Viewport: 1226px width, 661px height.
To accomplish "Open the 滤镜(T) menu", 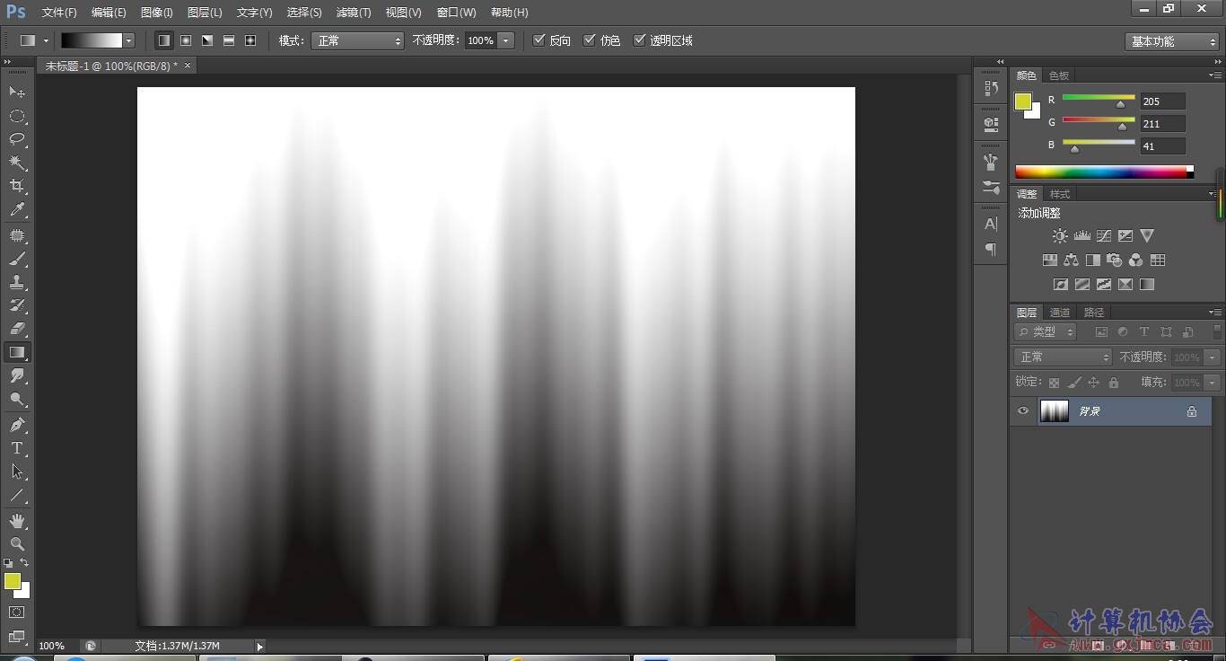I will tap(354, 13).
